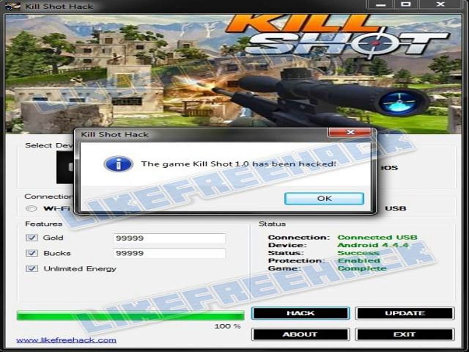The width and height of the screenshot is (469, 352).
Task: Click the 'Connected USB' status text
Action: coord(377,238)
